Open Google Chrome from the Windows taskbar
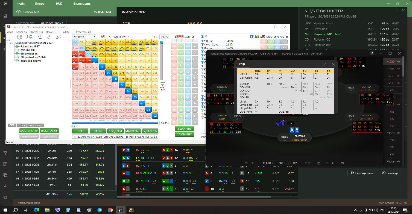The width and height of the screenshot is (412, 214). pos(110,210)
